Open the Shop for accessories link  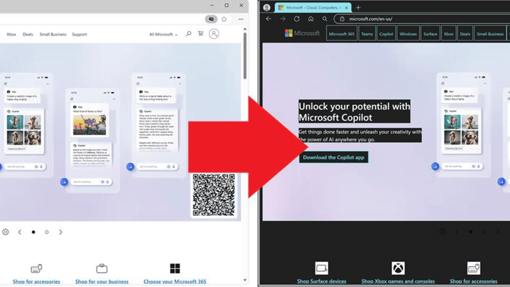pos(36,281)
